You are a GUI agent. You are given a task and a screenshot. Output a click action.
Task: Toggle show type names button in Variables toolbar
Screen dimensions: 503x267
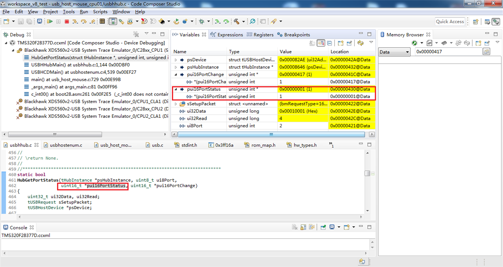coord(312,43)
